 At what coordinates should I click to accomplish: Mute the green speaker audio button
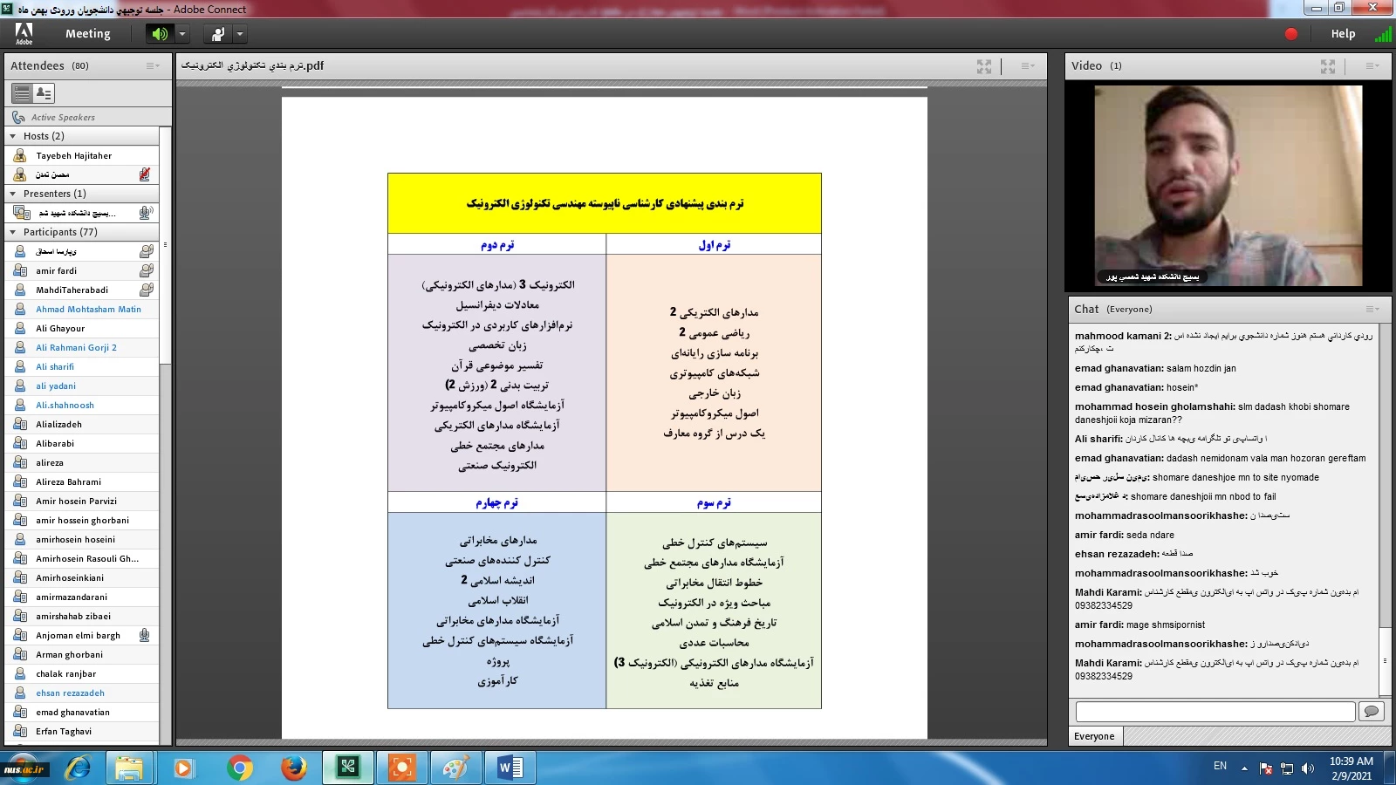(160, 34)
